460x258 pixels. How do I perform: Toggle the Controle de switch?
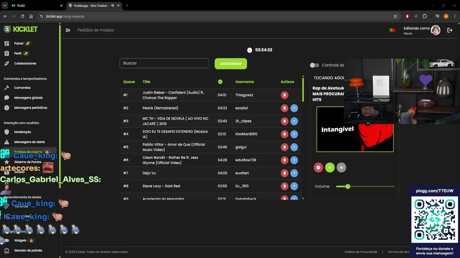[x=314, y=65]
